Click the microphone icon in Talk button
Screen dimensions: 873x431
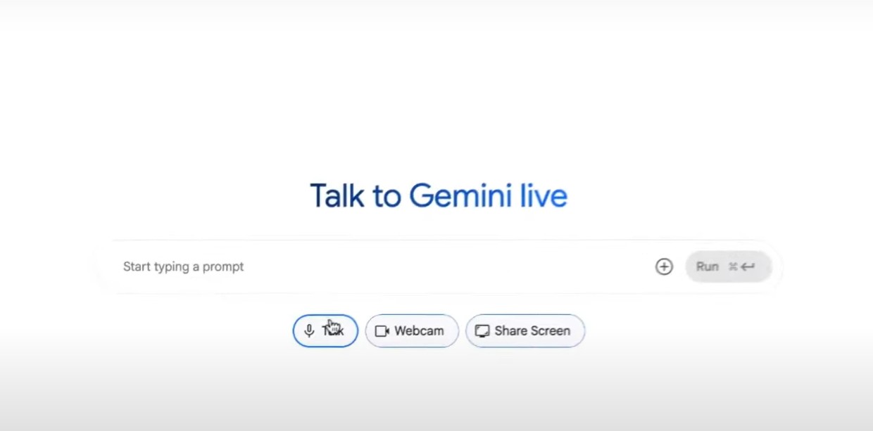(309, 331)
